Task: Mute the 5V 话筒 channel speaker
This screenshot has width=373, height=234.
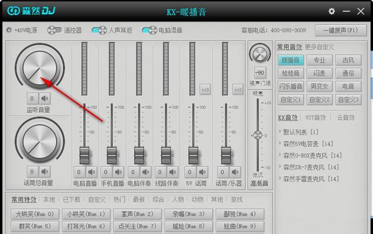Action: (202, 172)
